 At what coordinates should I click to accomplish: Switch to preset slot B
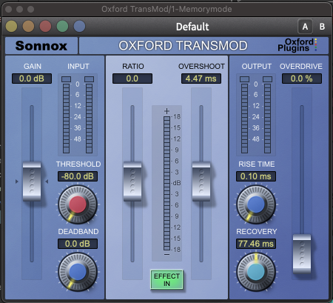click(322, 27)
